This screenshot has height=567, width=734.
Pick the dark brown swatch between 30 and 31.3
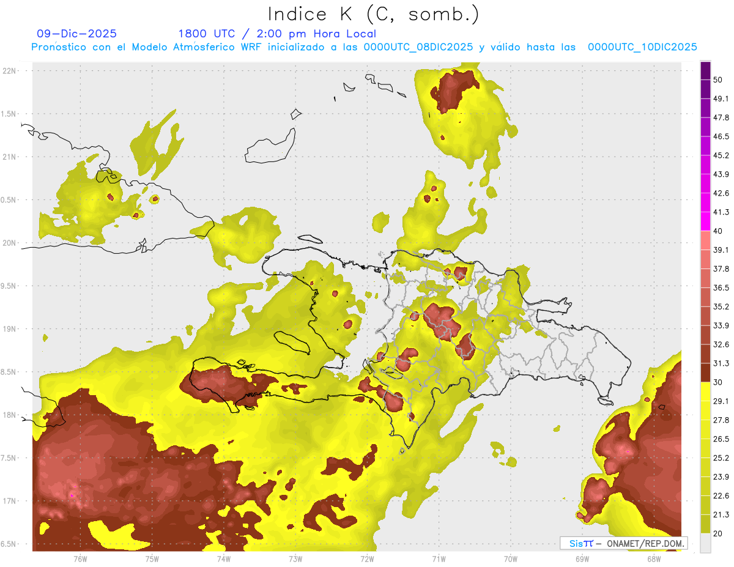[706, 372]
